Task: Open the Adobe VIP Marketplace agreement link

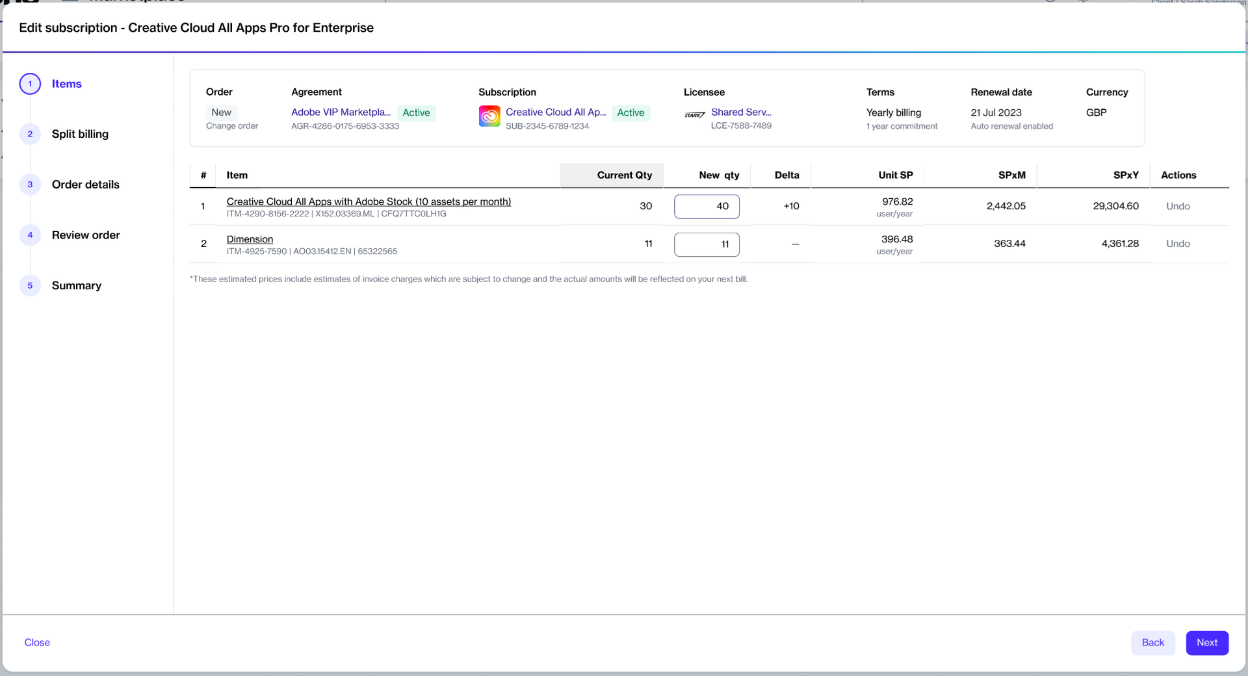Action: click(341, 112)
